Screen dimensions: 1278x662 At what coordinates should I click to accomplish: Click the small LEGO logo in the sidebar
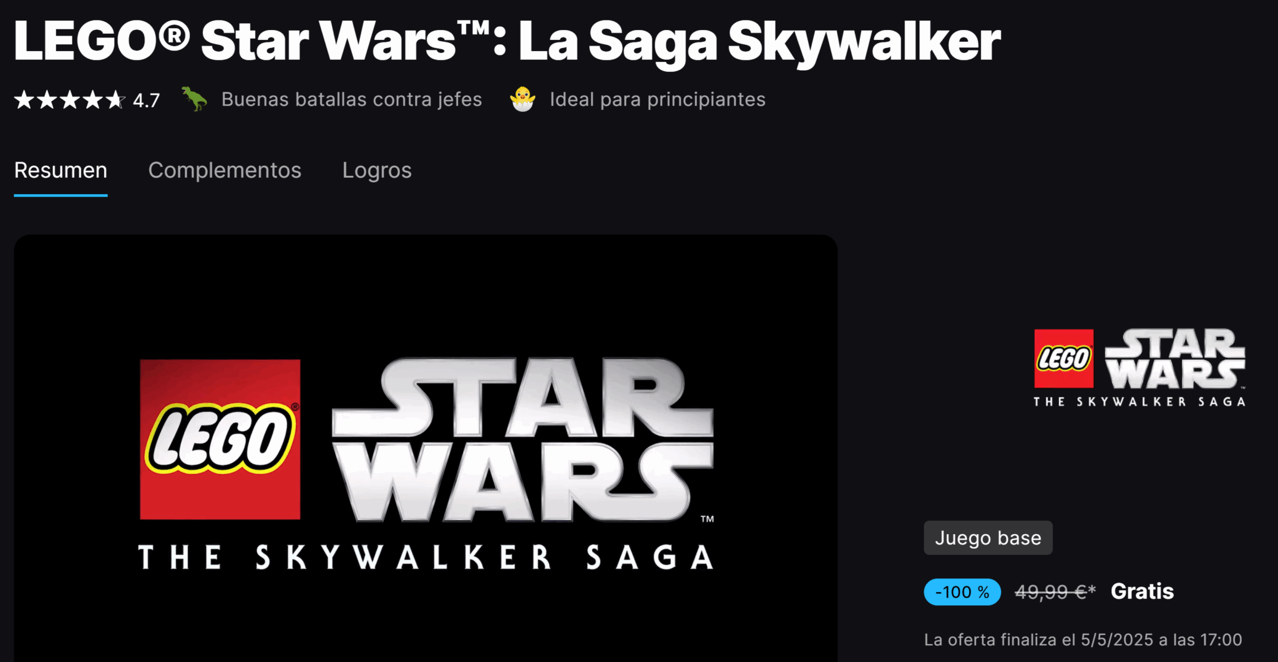click(1064, 359)
